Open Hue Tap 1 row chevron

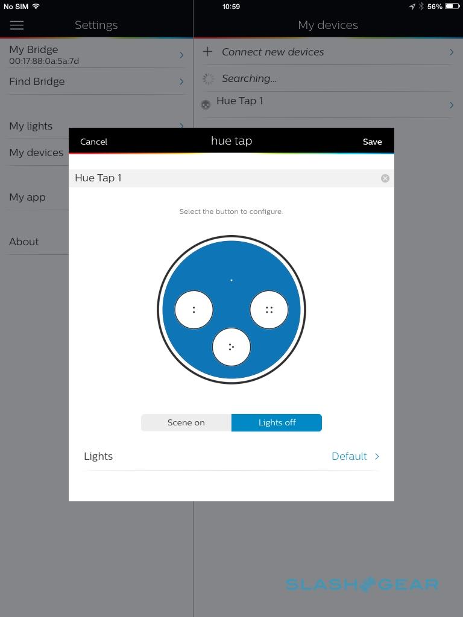452,105
